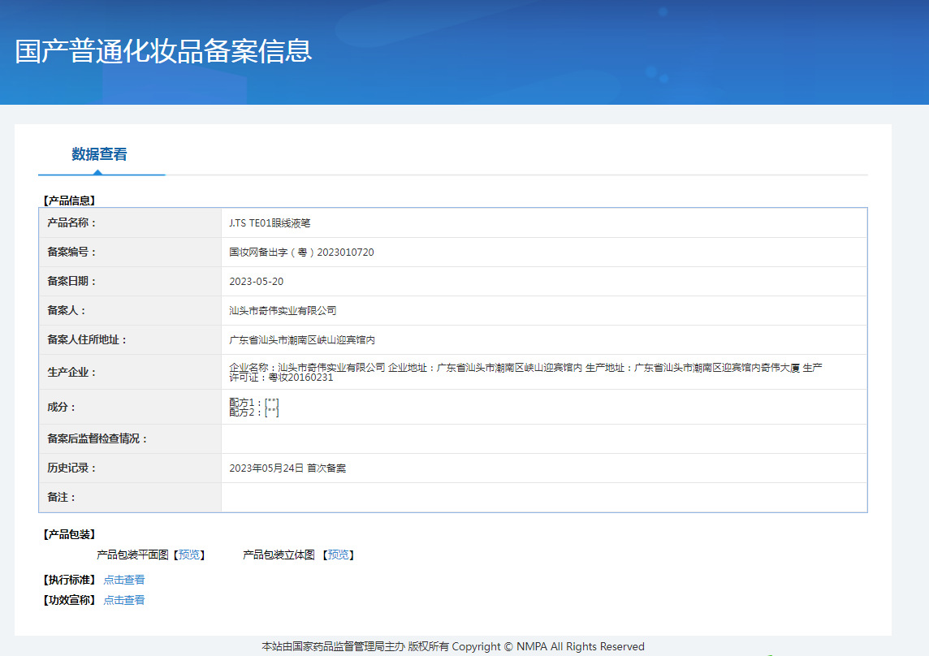Image resolution: width=929 pixels, height=656 pixels.
Task: Click 点击查看 next to 功效宣称
Action: click(x=124, y=600)
